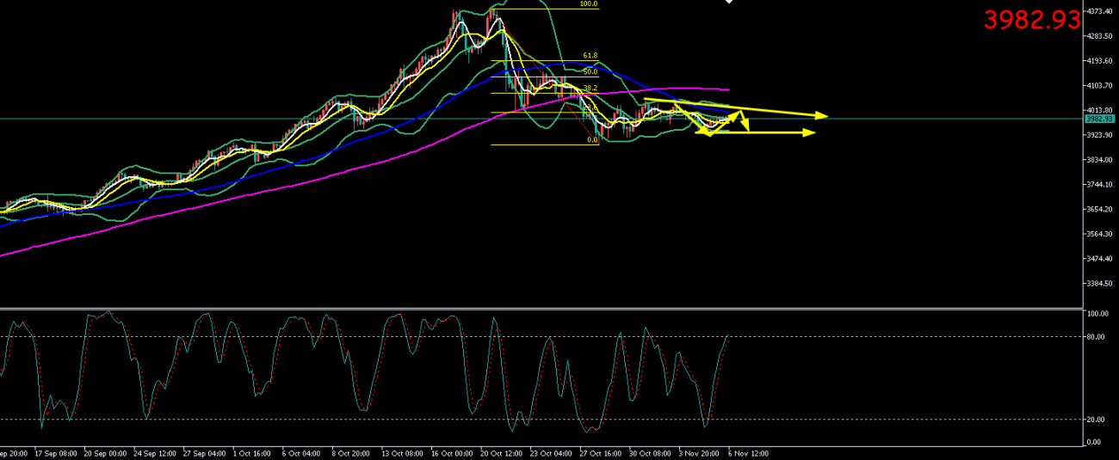The height and width of the screenshot is (460, 1119).
Task: Click the green current price tag 3982.93
Action: [1096, 120]
